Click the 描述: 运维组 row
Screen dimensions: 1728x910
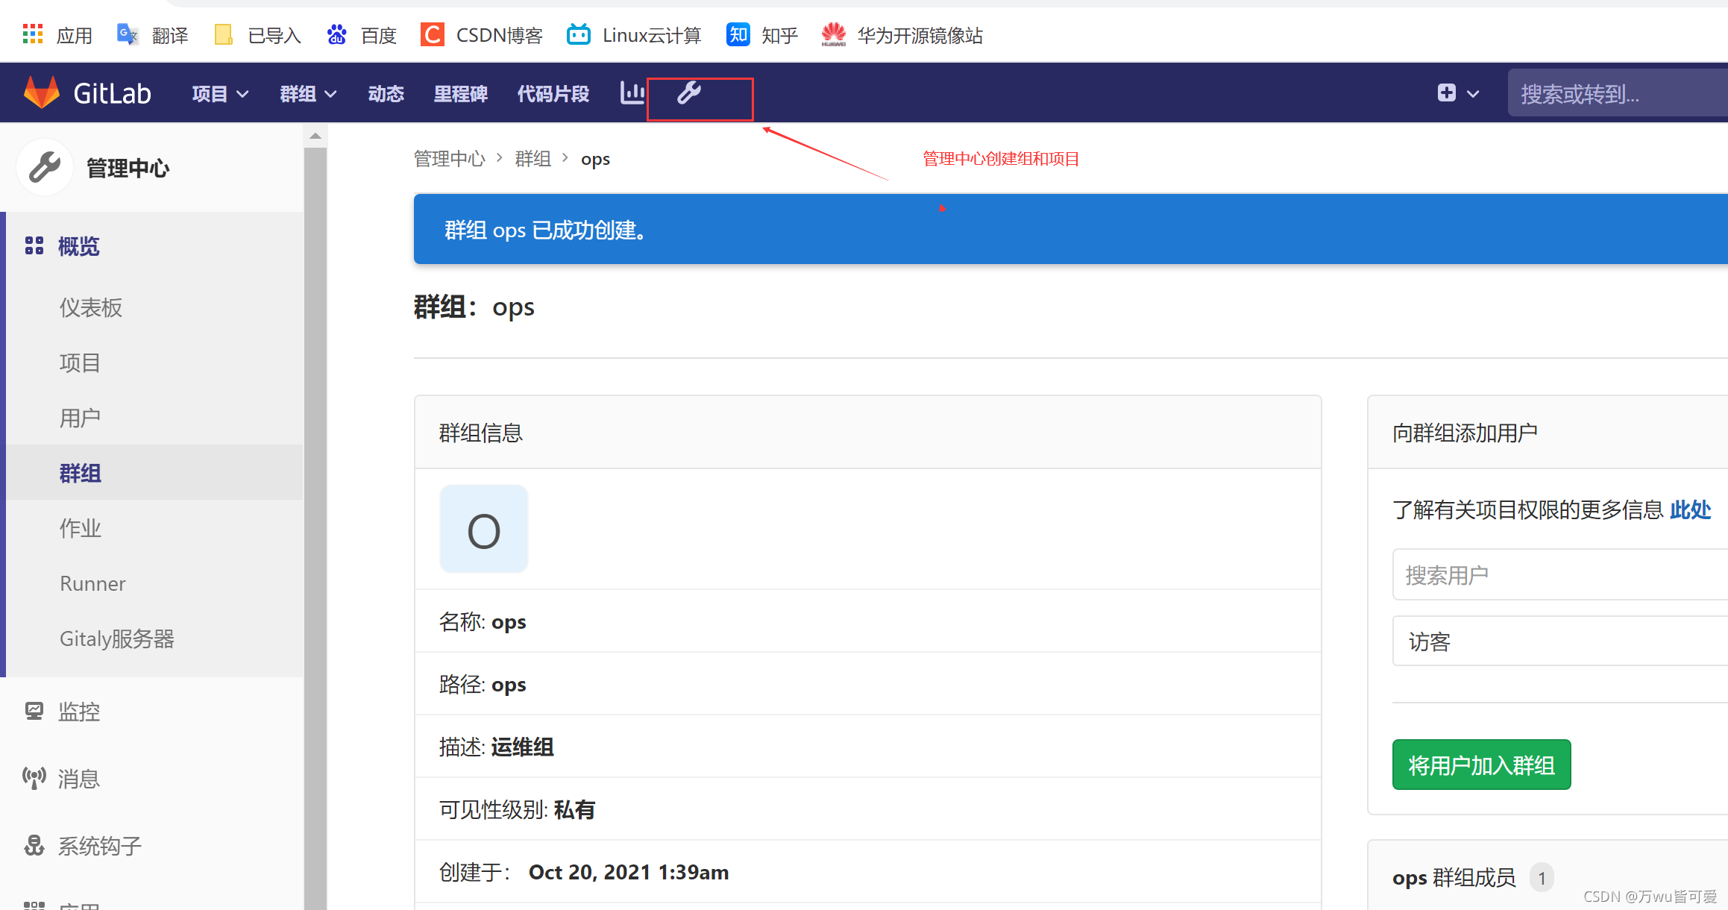pyautogui.click(x=868, y=747)
